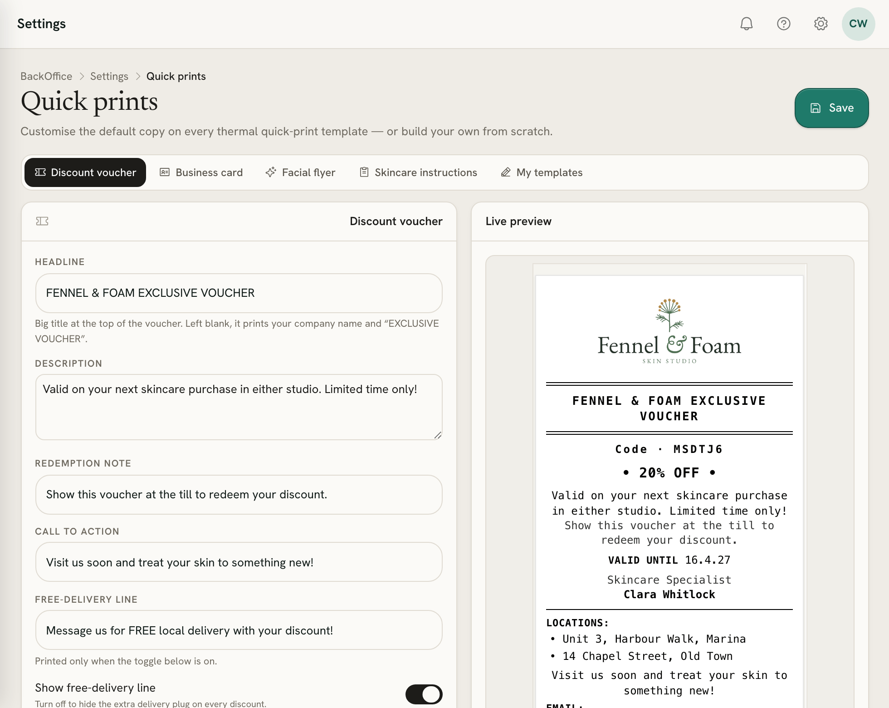Focus the Redemption note field

239,495
